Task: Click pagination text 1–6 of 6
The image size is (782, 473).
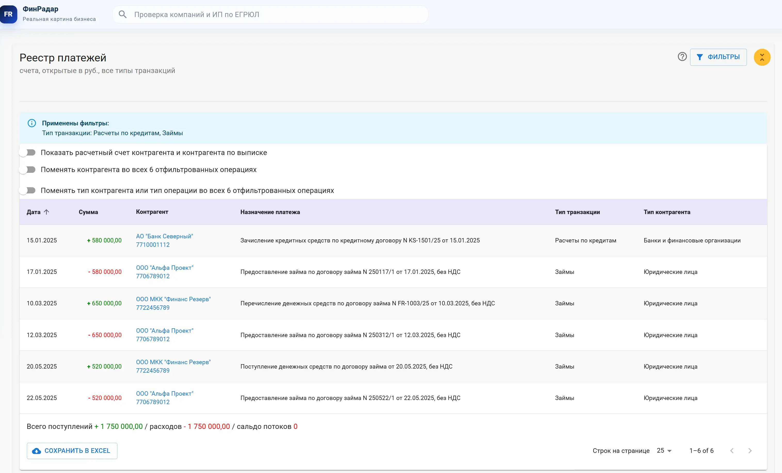Action: tap(701, 451)
